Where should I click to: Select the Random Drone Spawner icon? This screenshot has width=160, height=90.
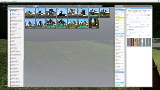(83, 23)
